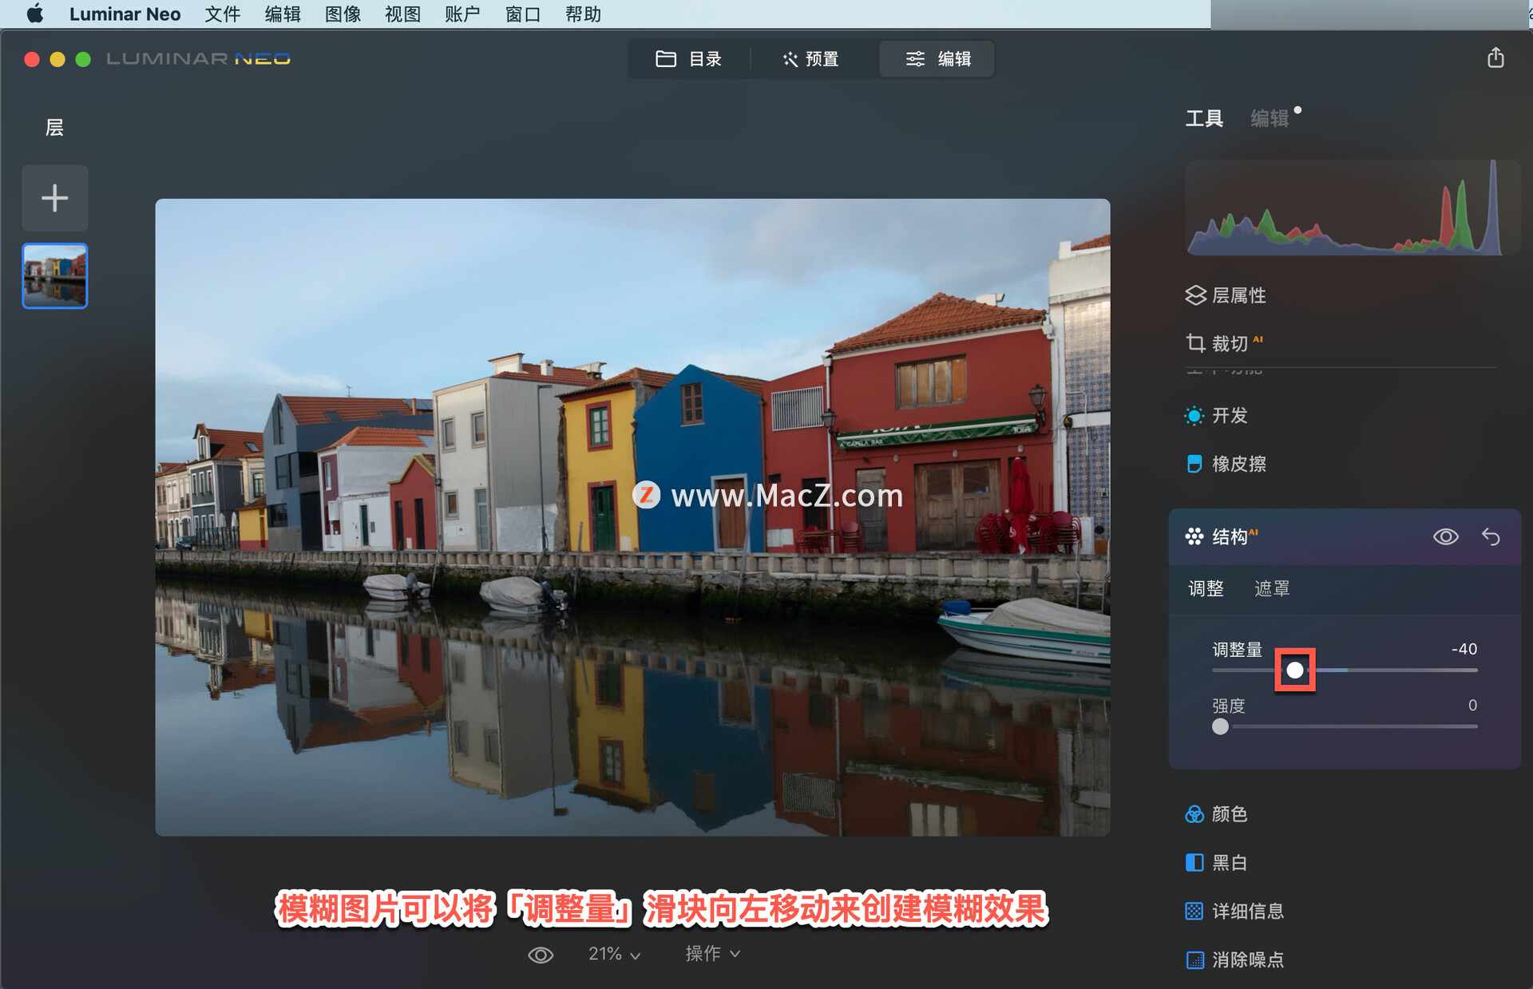Switch to the 遮罩 masking sub-tab

click(x=1272, y=589)
